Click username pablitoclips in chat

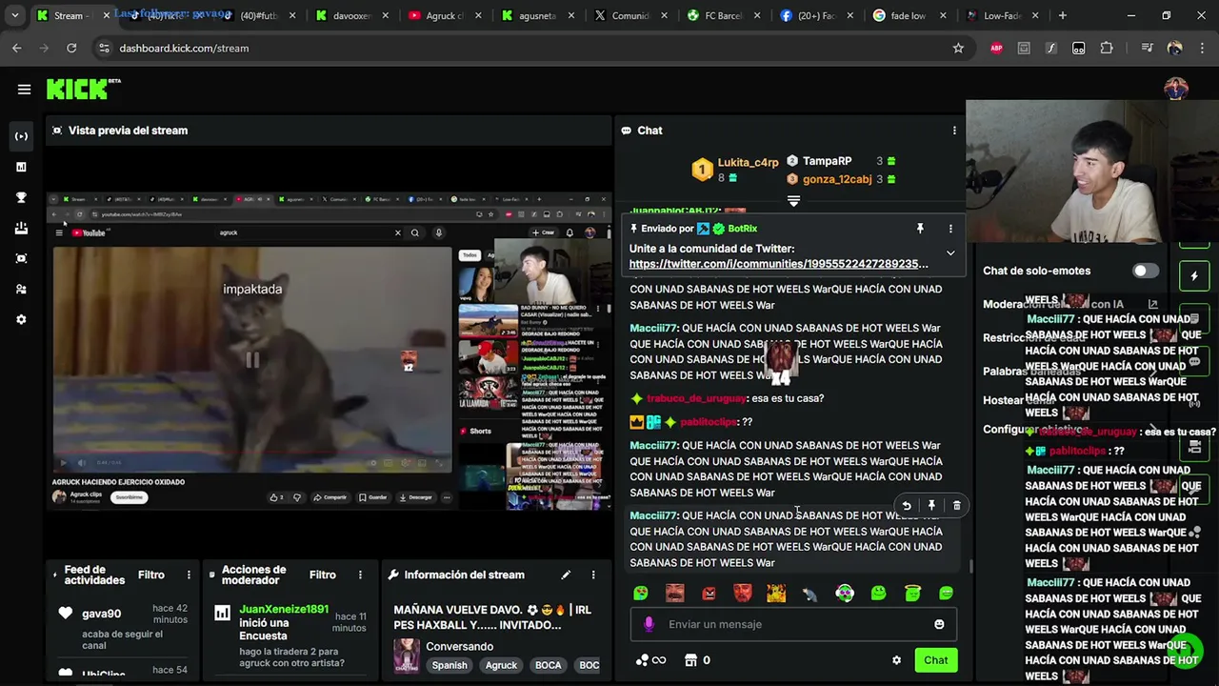coord(709,421)
